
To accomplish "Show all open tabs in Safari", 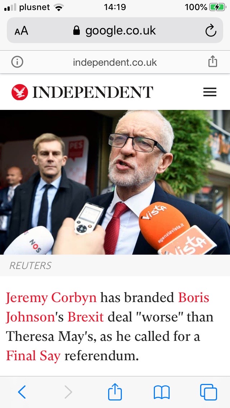I will pyautogui.click(x=208, y=392).
